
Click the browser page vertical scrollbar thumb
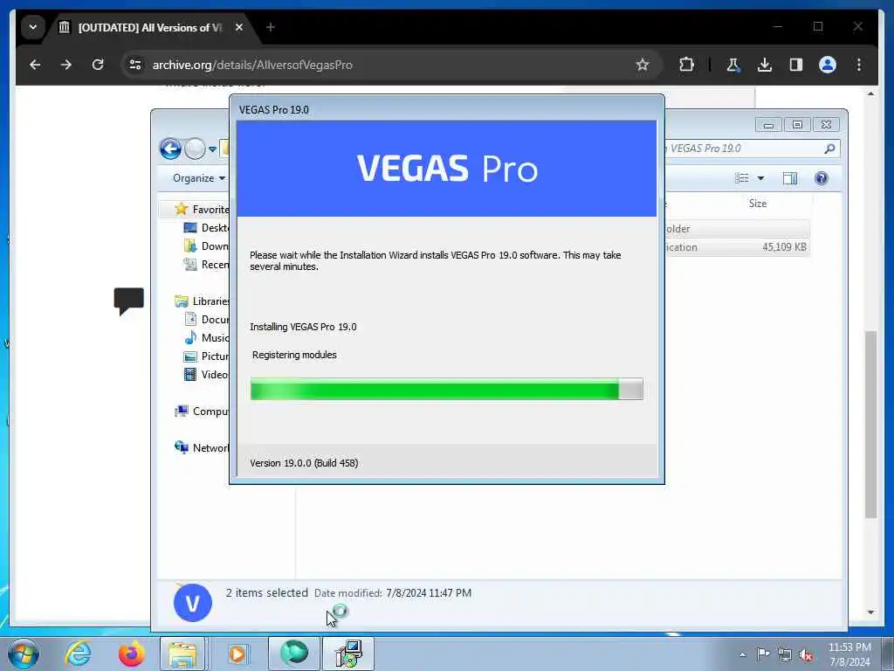[x=870, y=425]
